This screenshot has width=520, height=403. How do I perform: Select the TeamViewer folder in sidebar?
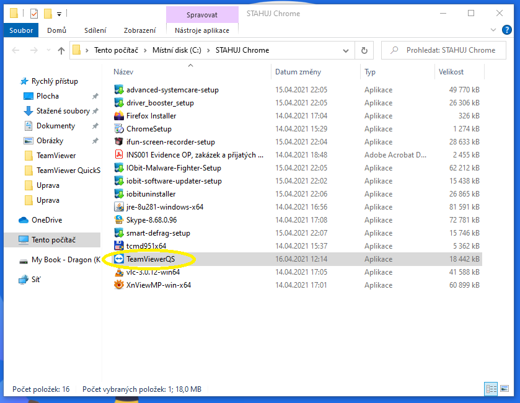[x=56, y=156]
